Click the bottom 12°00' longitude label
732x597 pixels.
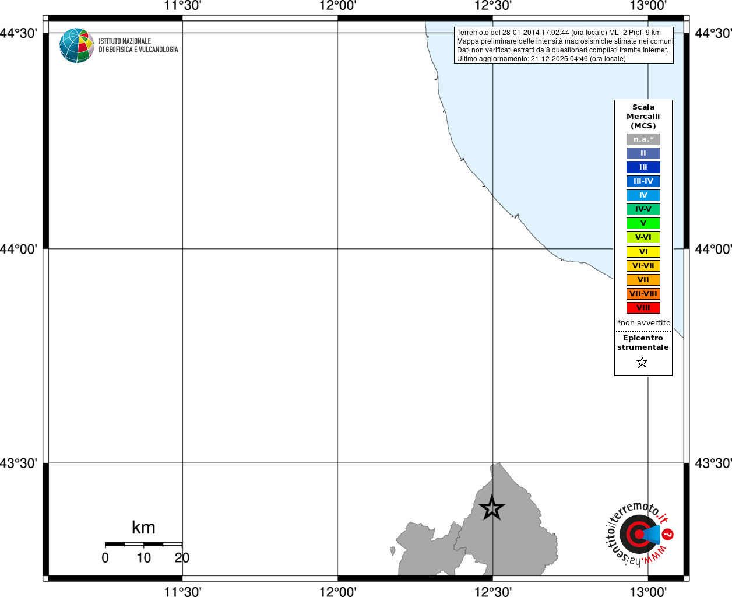click(x=338, y=592)
